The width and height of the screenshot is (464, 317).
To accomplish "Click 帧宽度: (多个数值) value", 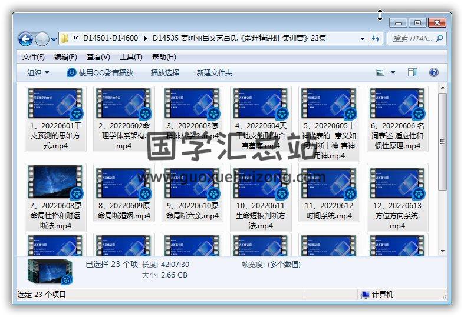I will tap(284, 265).
